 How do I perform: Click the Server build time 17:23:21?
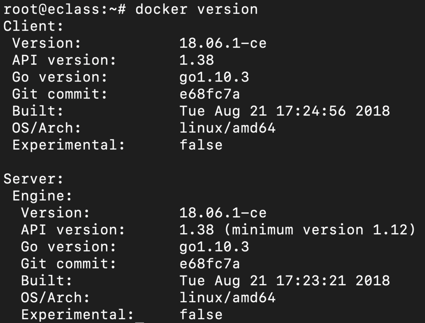(x=311, y=280)
